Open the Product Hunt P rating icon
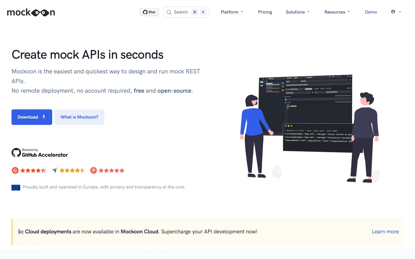This screenshot has width=415, height=259. coord(93,170)
